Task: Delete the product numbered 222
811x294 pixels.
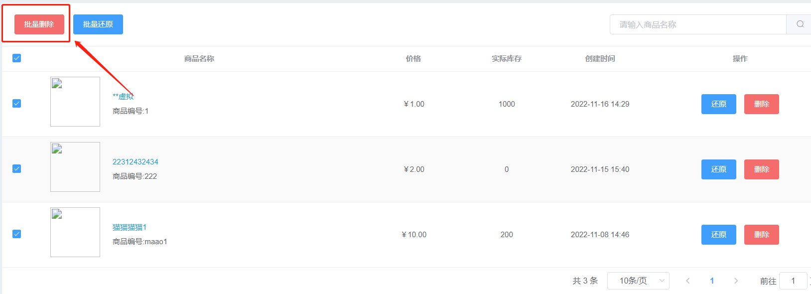Action: (x=762, y=169)
